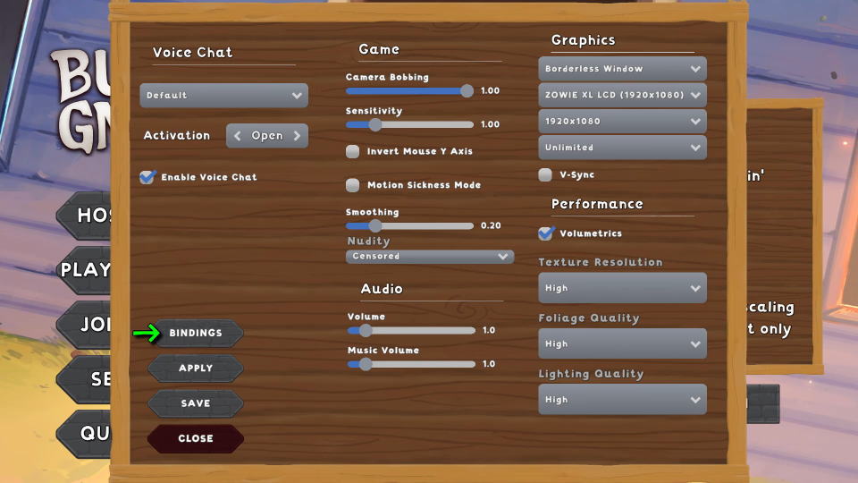Screen dimensions: 858x483
Task: Open the Foliage Quality dropdown
Action: pos(622,344)
